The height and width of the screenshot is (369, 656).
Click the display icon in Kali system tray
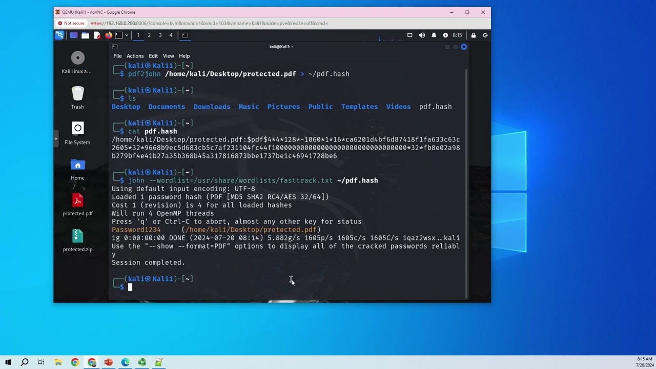pos(409,35)
